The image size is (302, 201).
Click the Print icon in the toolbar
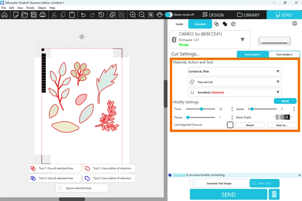click(42, 15)
